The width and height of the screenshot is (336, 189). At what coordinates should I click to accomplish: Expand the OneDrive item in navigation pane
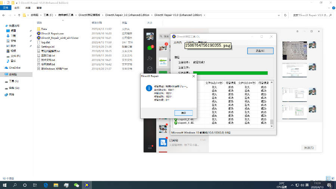tap(3, 68)
